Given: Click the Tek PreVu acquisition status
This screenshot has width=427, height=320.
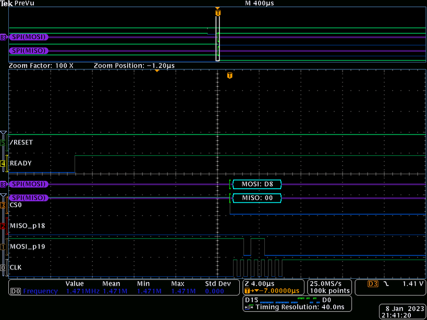Looking at the screenshot, I should click(17, 3).
